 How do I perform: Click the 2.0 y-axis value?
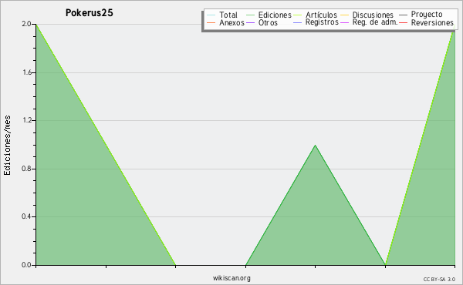(26, 24)
